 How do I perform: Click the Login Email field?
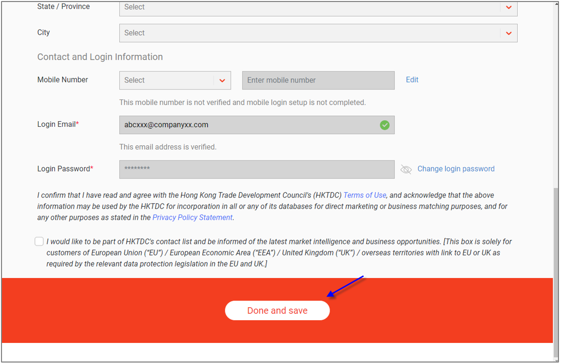tap(257, 125)
